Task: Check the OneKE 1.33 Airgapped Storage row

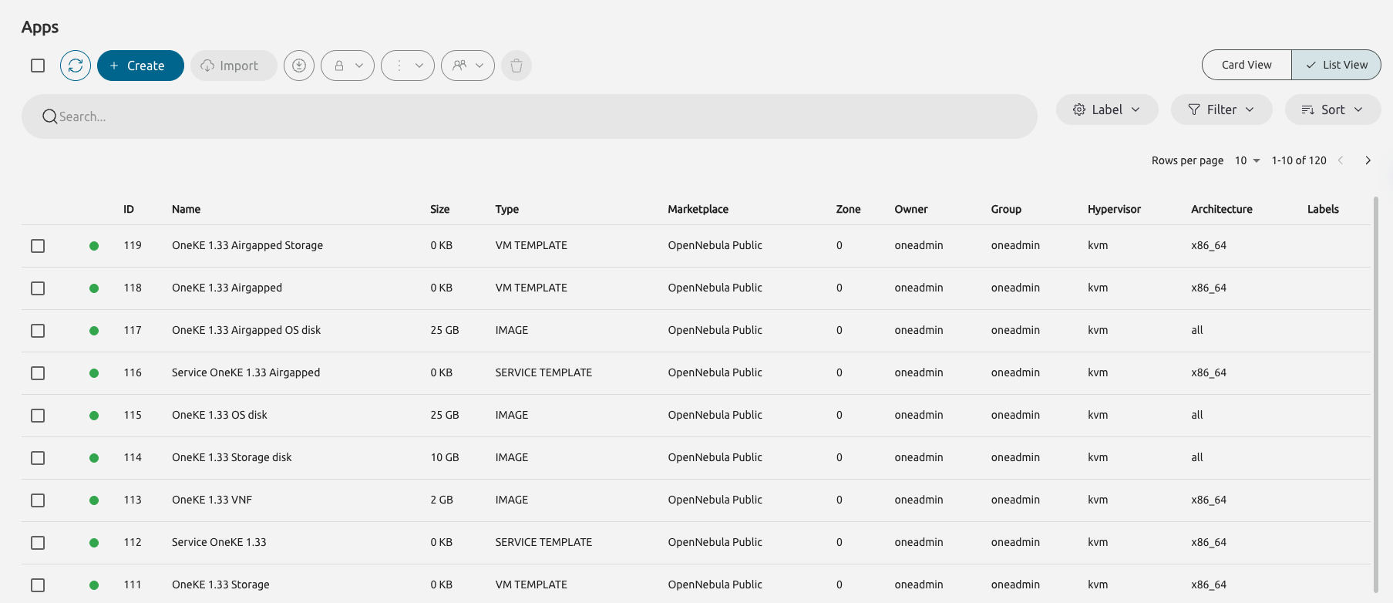Action: click(38, 246)
